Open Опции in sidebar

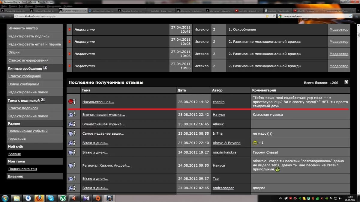pos(14,52)
